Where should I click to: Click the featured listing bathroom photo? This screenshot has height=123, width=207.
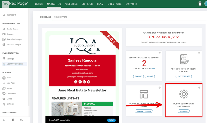[x=67, y=109]
